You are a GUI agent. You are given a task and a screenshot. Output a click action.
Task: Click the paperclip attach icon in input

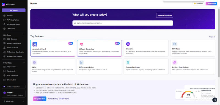coord(75,23)
